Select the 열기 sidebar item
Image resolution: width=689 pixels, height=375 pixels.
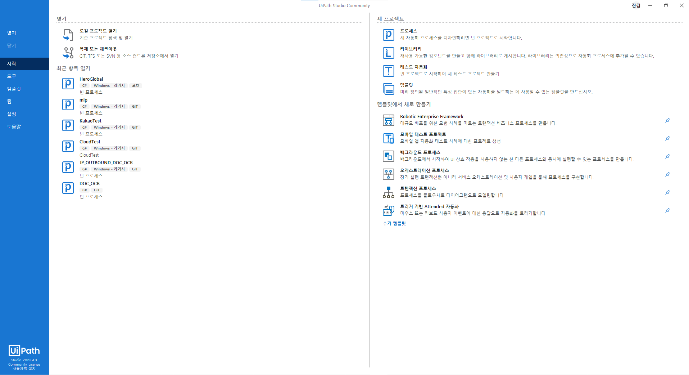[24, 33]
